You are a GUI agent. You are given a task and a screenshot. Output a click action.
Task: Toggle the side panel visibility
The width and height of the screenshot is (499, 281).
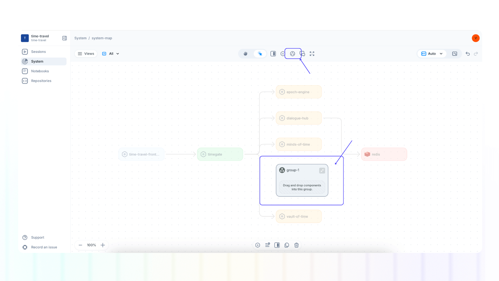click(x=273, y=54)
